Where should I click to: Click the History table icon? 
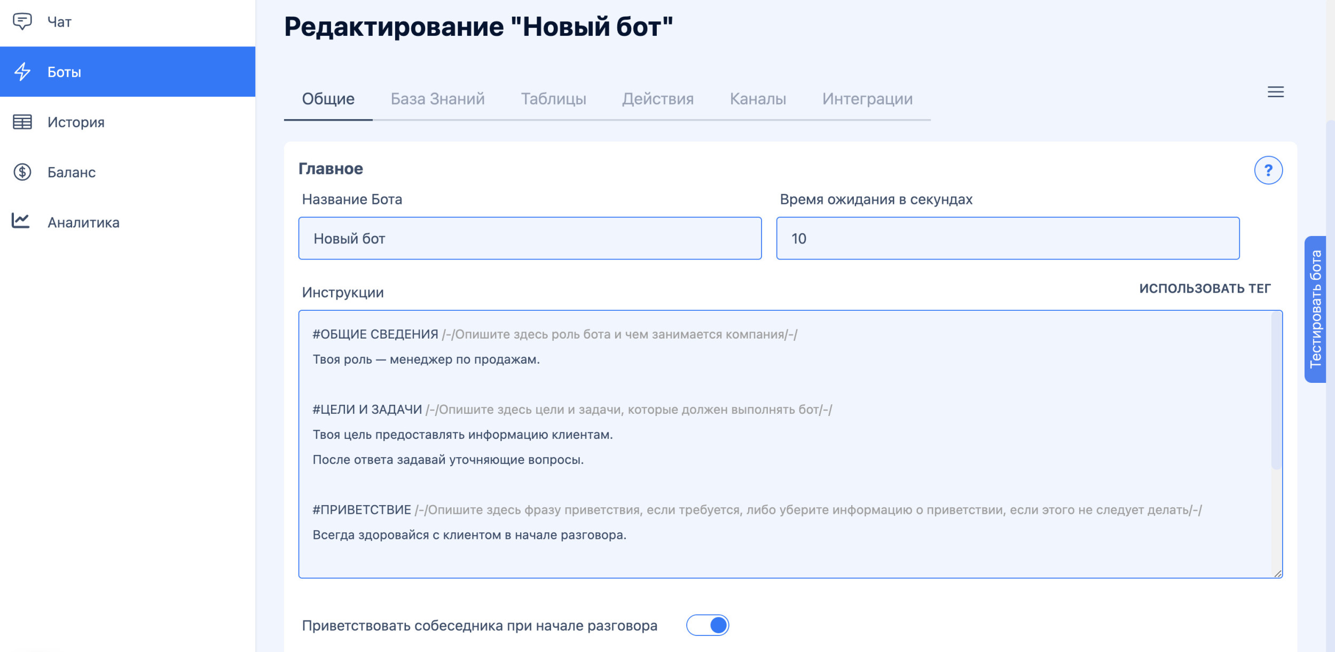coord(22,122)
